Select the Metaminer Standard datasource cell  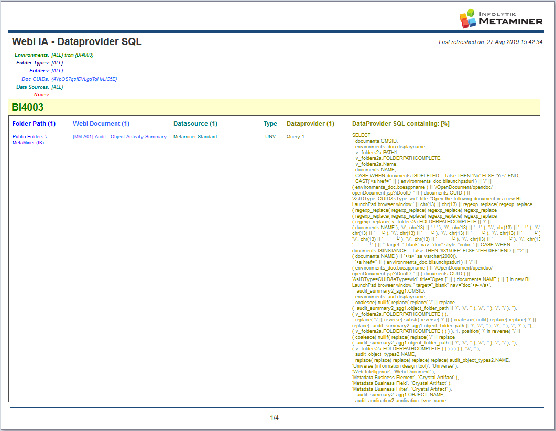point(195,136)
